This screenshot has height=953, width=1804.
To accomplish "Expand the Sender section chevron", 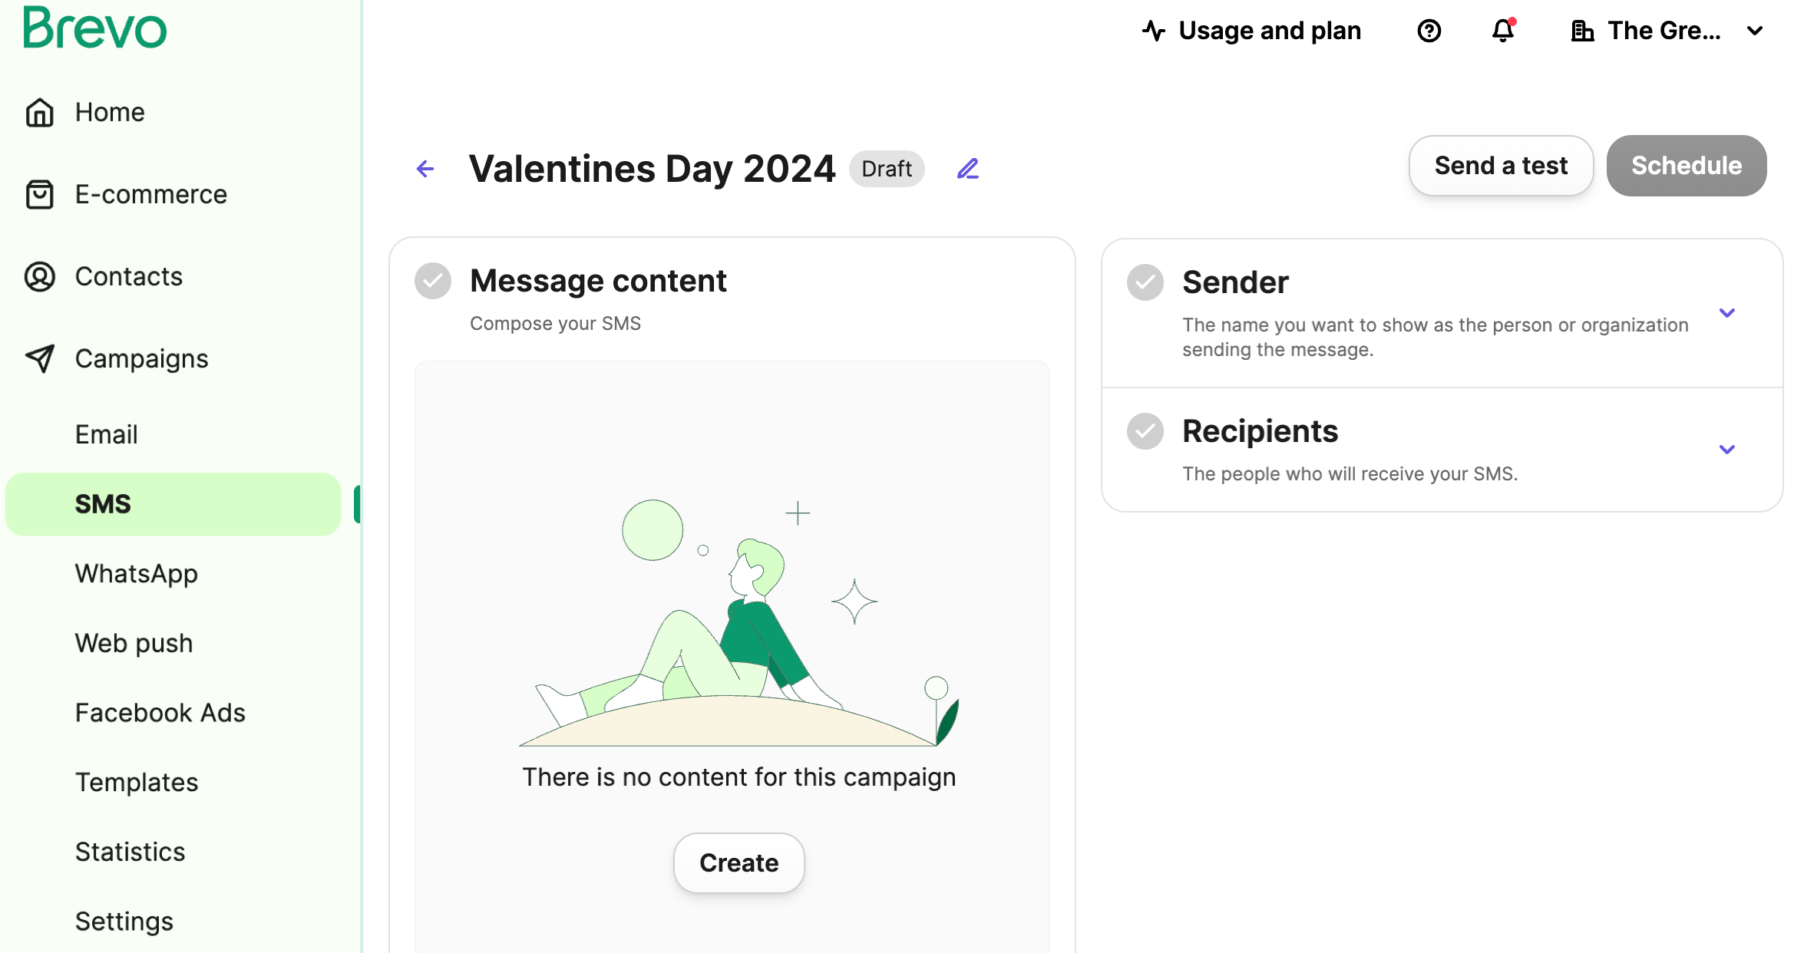I will point(1727,313).
